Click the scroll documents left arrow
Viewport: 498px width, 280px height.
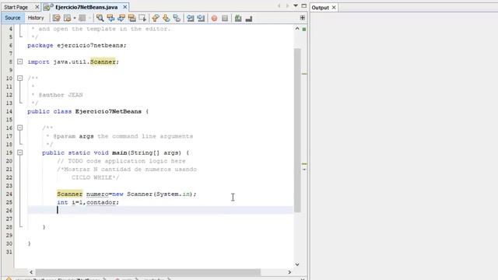[279, 5]
